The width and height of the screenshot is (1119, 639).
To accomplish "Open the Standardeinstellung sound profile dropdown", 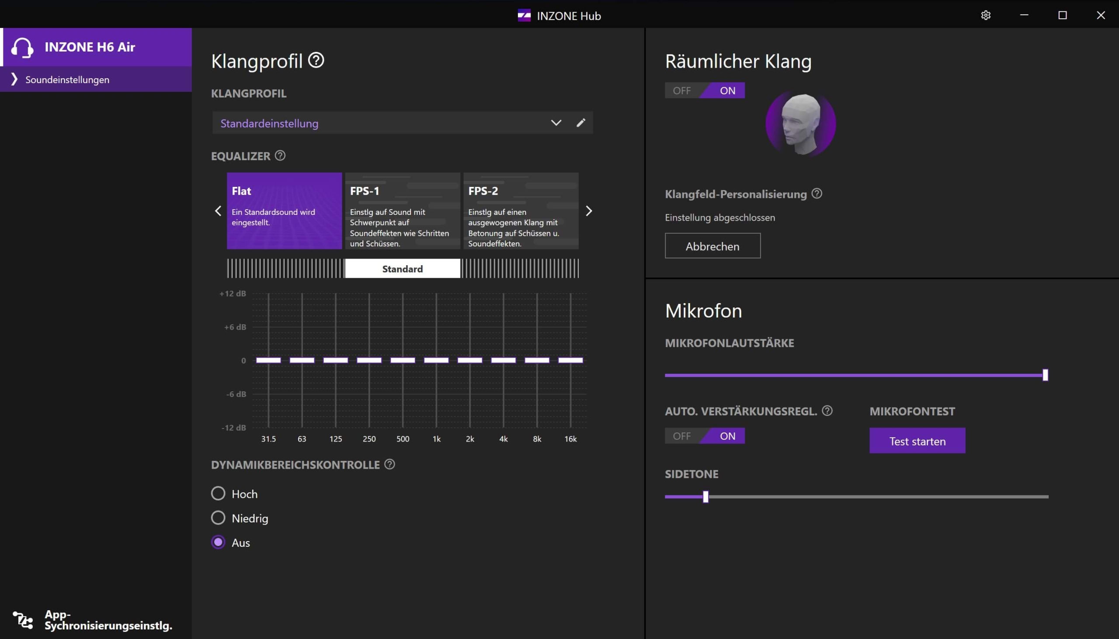I will [x=556, y=123].
